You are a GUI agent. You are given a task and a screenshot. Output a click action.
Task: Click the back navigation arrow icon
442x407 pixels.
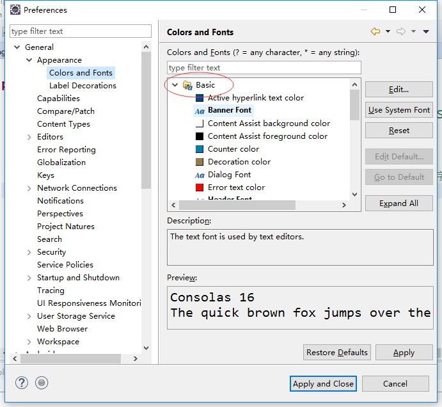[375, 31]
